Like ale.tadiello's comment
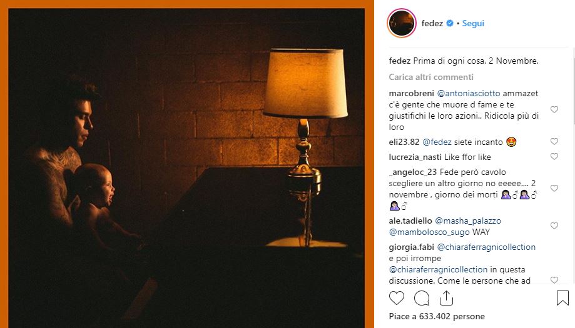The height and width of the screenshot is (328, 575). coord(554,226)
